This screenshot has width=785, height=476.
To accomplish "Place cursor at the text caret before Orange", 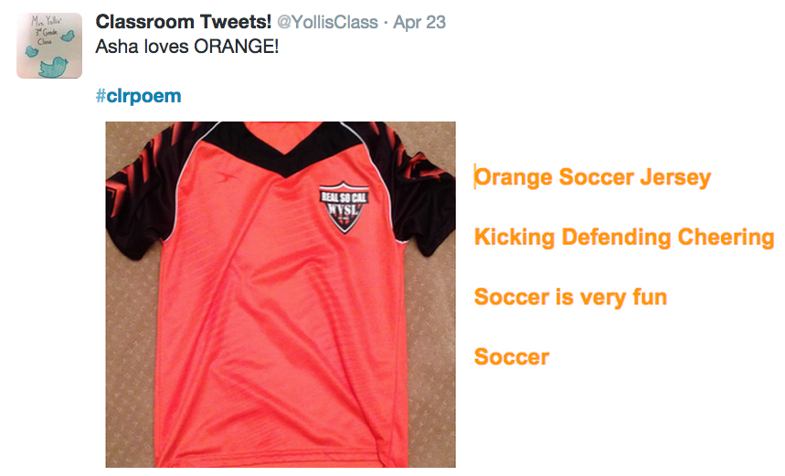I will (x=475, y=177).
